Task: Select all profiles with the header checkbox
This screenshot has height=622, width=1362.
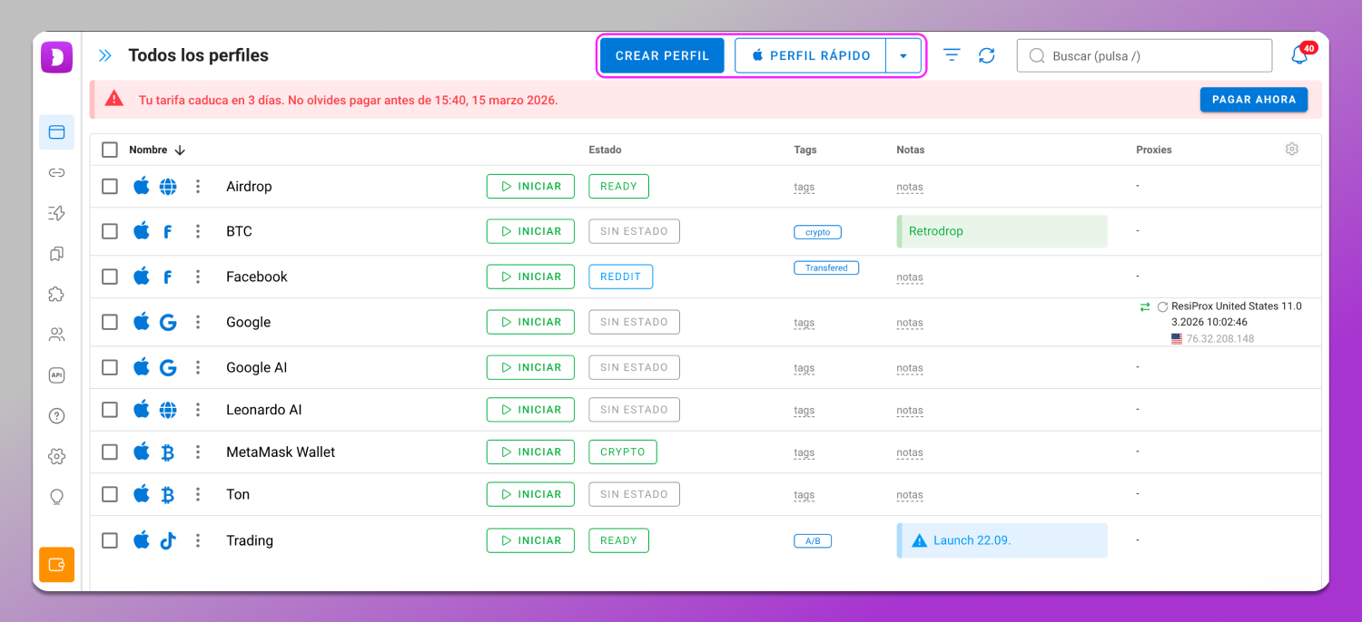Action: click(x=110, y=149)
